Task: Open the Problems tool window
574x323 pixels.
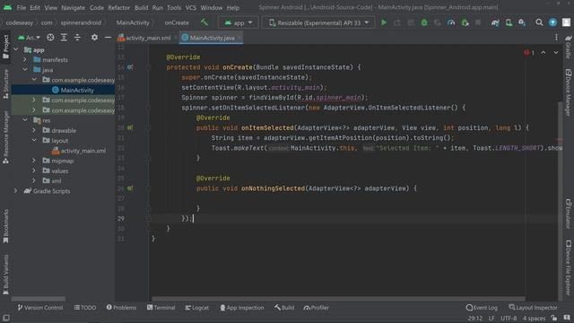Action: click(x=121, y=308)
